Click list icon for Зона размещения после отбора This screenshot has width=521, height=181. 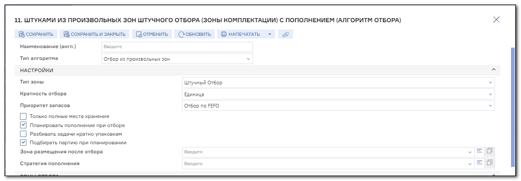pyautogui.click(x=479, y=151)
